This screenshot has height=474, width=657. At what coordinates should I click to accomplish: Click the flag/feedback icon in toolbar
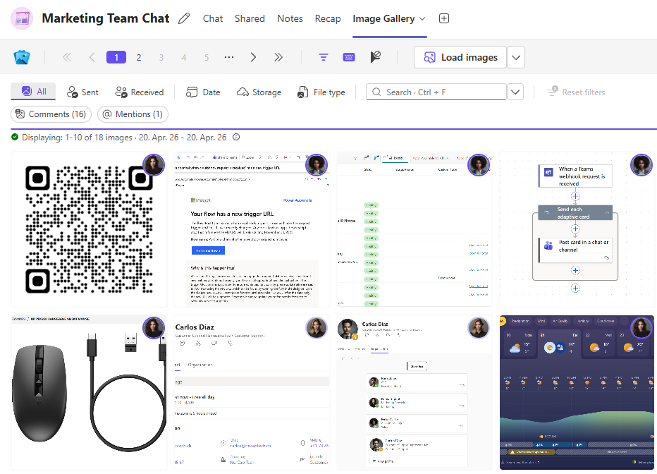pyautogui.click(x=376, y=57)
